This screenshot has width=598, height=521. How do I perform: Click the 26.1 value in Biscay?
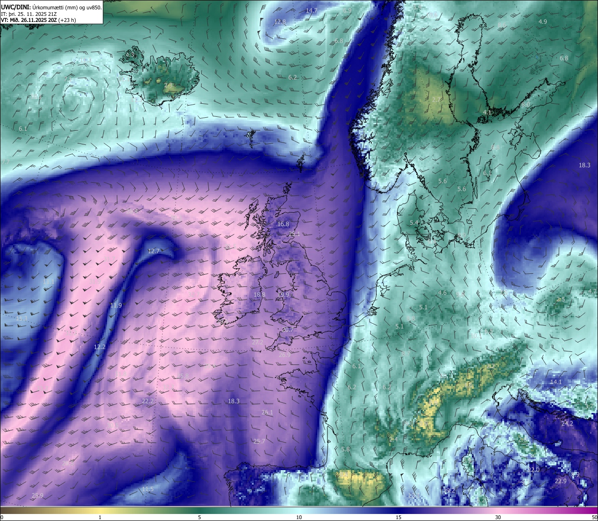(x=267, y=413)
